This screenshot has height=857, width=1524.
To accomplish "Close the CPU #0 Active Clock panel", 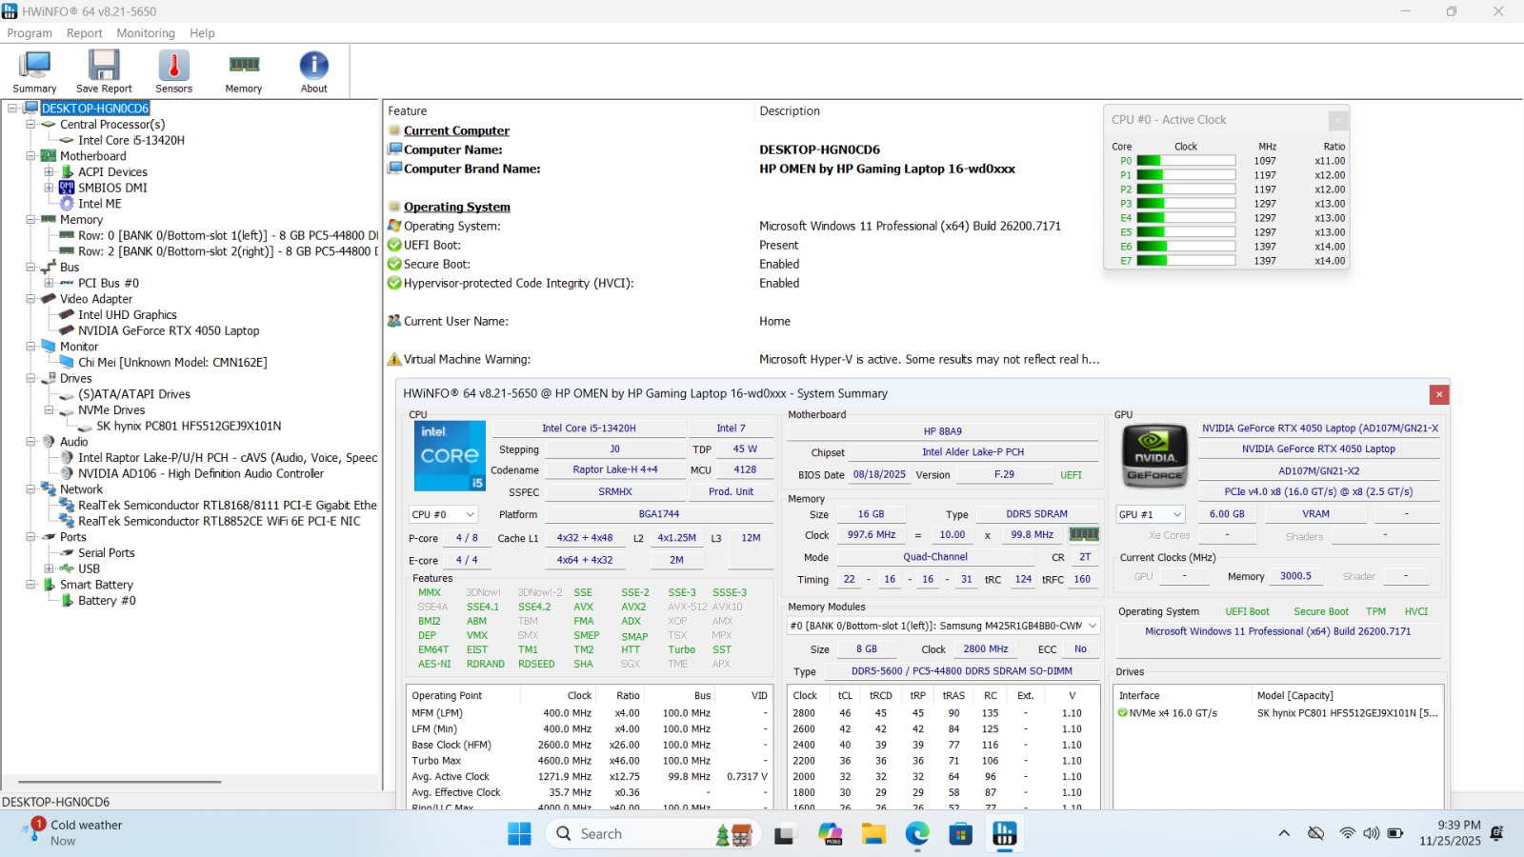I will [x=1338, y=120].
